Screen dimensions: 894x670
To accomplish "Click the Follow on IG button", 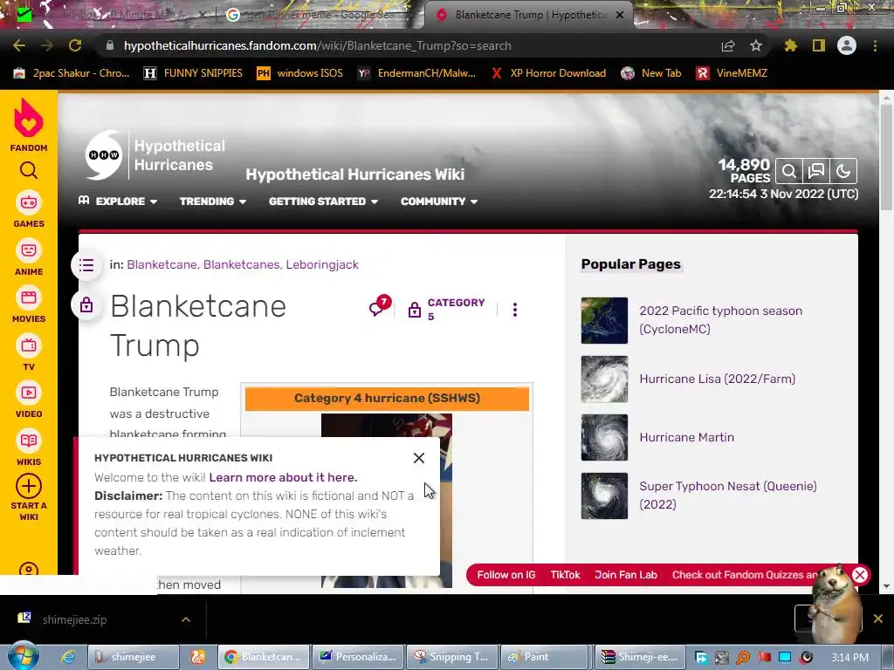I will [x=506, y=575].
